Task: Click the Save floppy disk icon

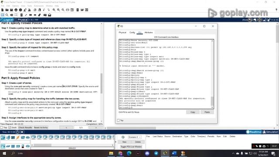Action: [11, 10]
